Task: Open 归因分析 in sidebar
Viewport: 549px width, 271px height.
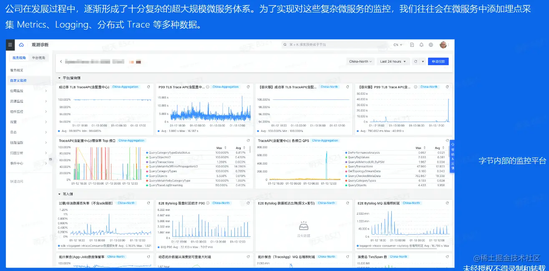Action: coord(28,153)
